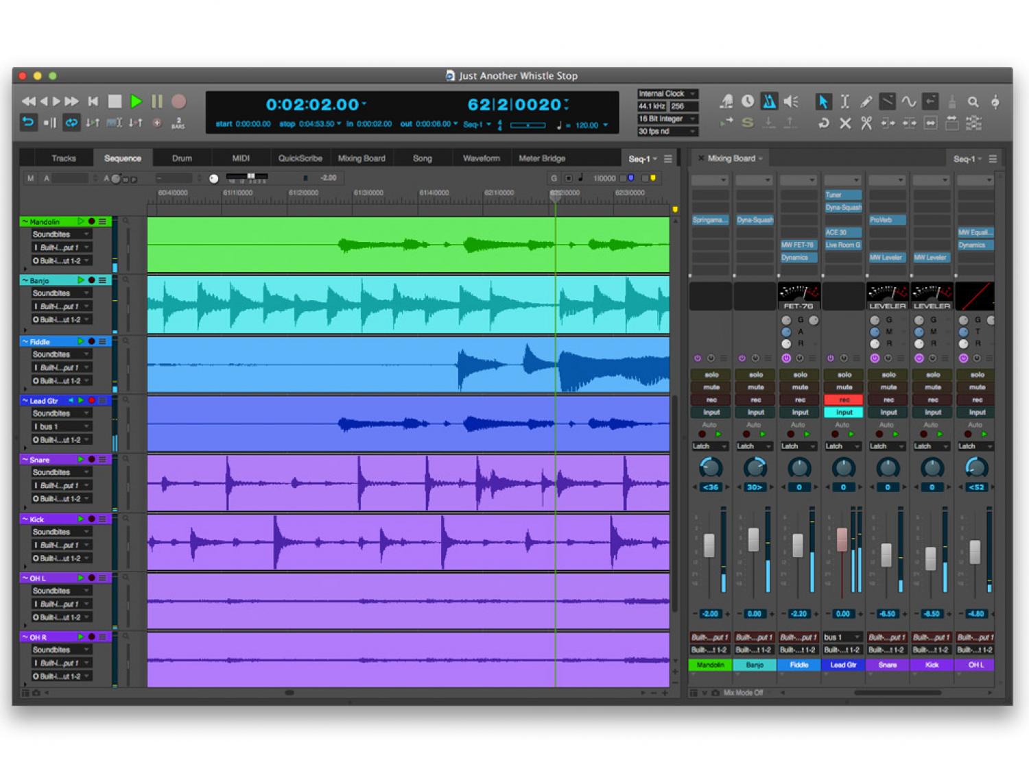Click the audible mode speaker icon
The image size is (1029, 771).
791,102
